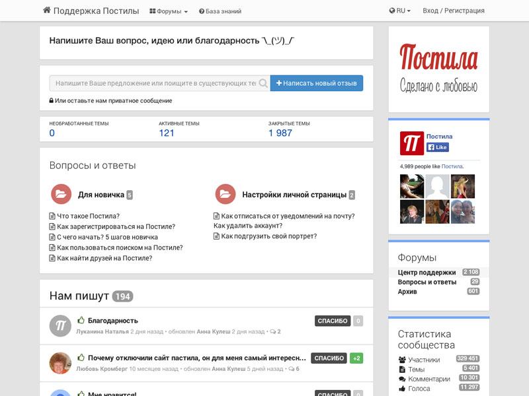The height and width of the screenshot is (396, 529).
Task: Select Вопросы и ответы forum in sidebar
Action: [427, 282]
